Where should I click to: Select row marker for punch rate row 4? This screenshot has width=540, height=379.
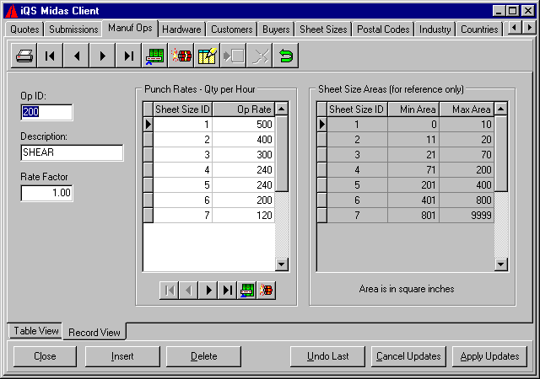[x=148, y=170]
